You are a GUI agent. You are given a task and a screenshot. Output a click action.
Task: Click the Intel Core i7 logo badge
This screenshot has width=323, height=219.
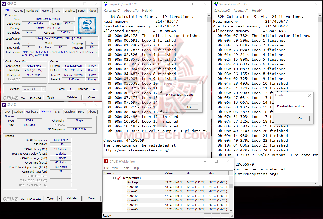pyautogui.click(x=87, y=26)
